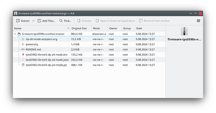
Task: Click the archive zipper thumbnail in info panel
Action: [x=184, y=31]
